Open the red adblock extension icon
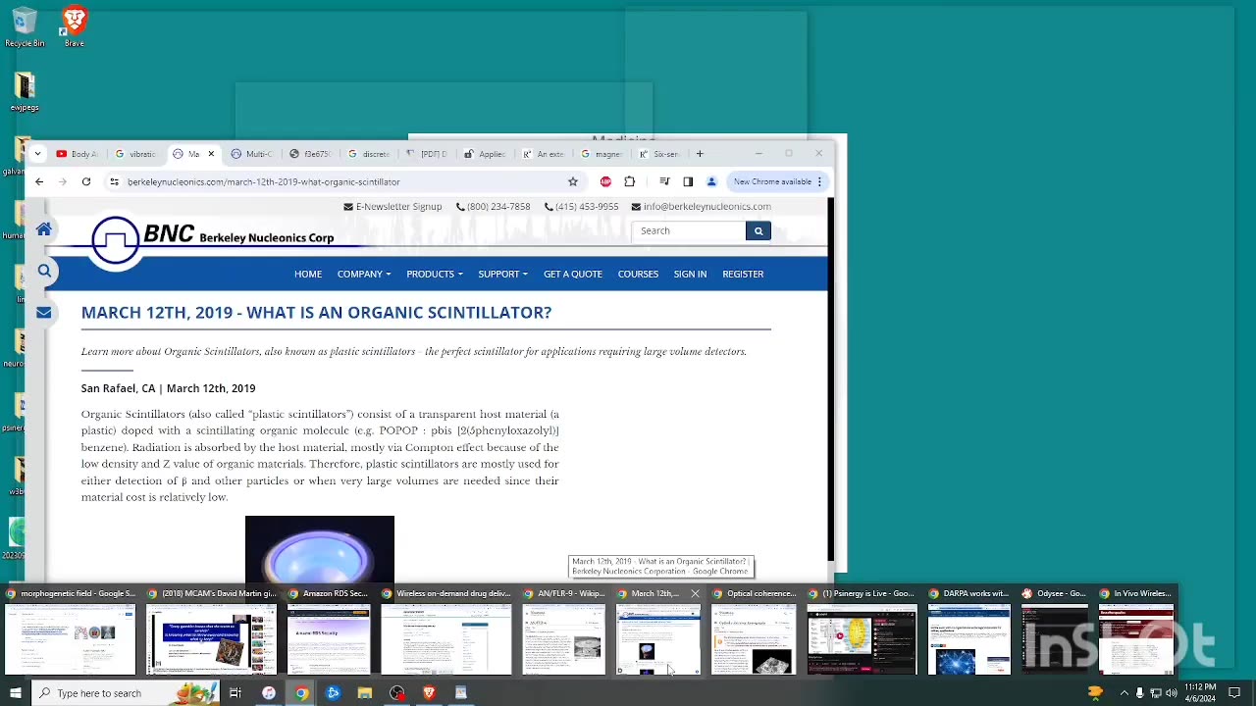Viewport: 1256px width, 706px height. pos(605,181)
